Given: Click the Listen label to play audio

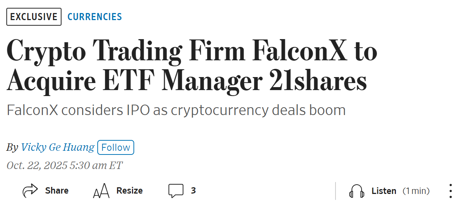Looking at the screenshot, I should coord(384,191).
